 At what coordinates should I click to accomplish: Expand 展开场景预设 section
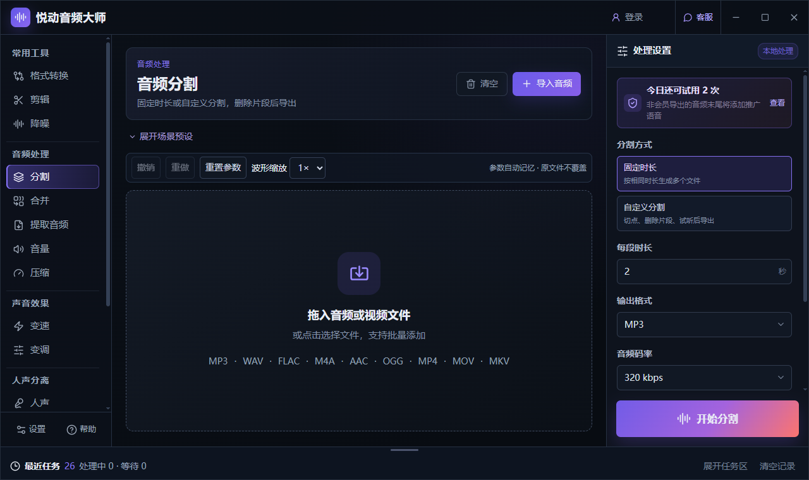(x=161, y=136)
